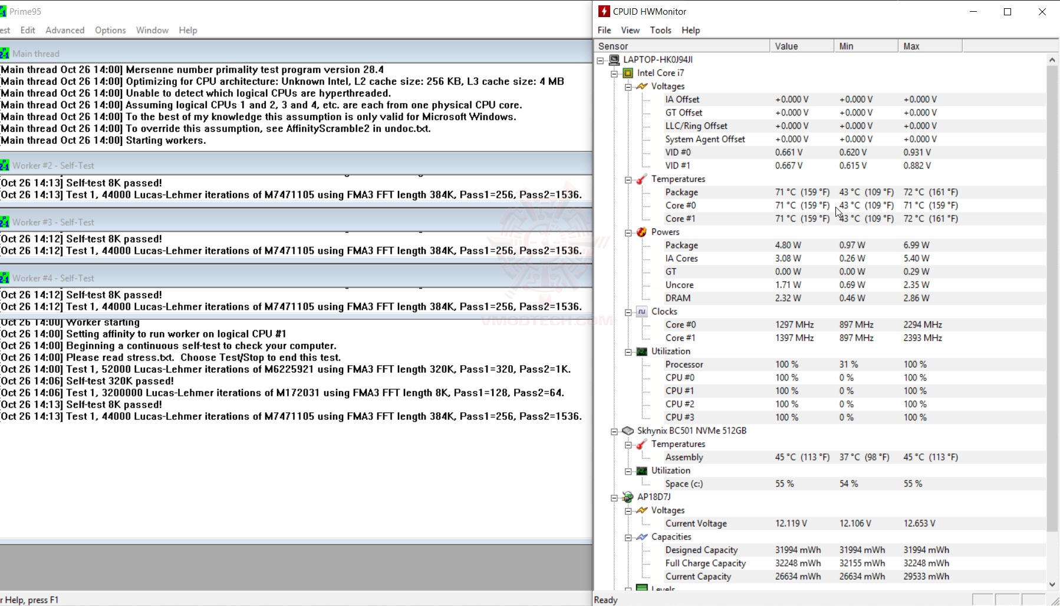The height and width of the screenshot is (606, 1060).
Task: Click the Value column header
Action: pyautogui.click(x=802, y=46)
